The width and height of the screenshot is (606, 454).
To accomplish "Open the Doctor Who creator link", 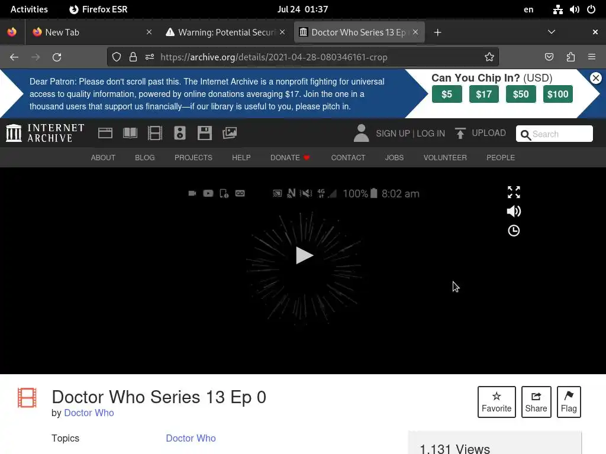I will pos(89,413).
